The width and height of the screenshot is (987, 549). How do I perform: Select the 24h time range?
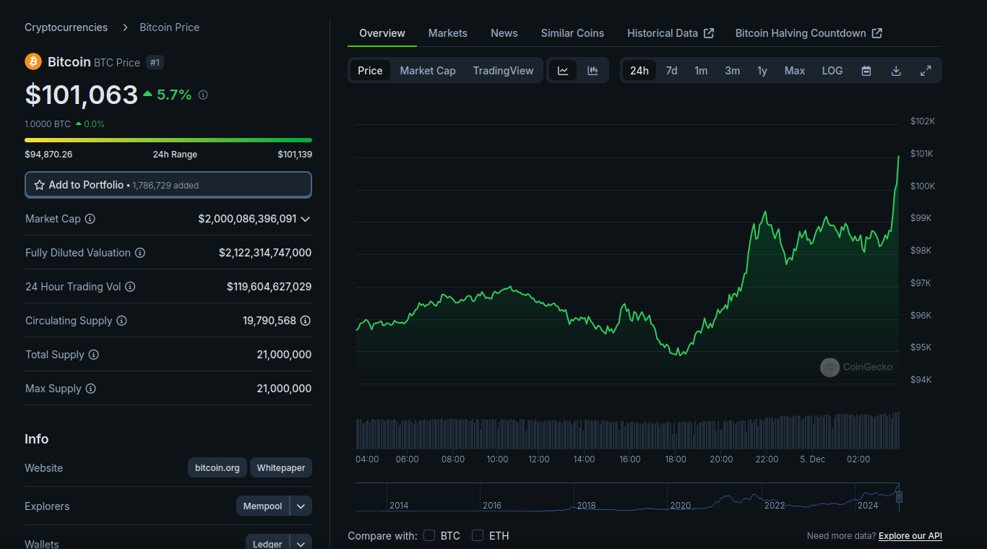coord(639,70)
